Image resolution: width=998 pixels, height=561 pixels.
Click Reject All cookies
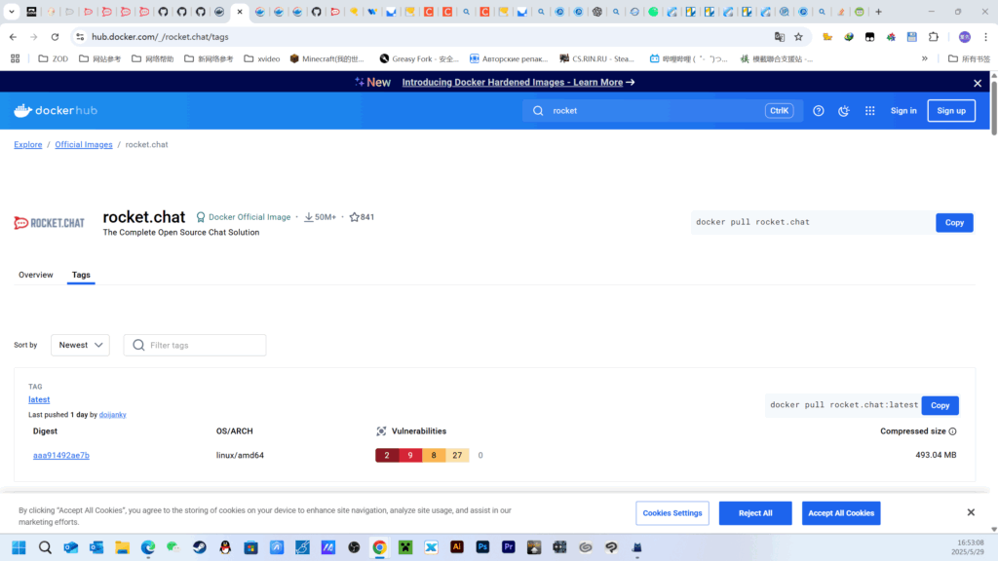point(755,513)
